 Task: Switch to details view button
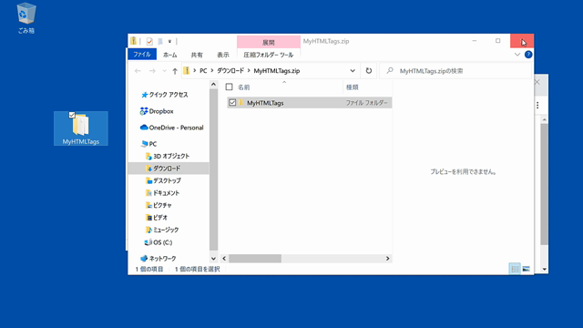[515, 269]
